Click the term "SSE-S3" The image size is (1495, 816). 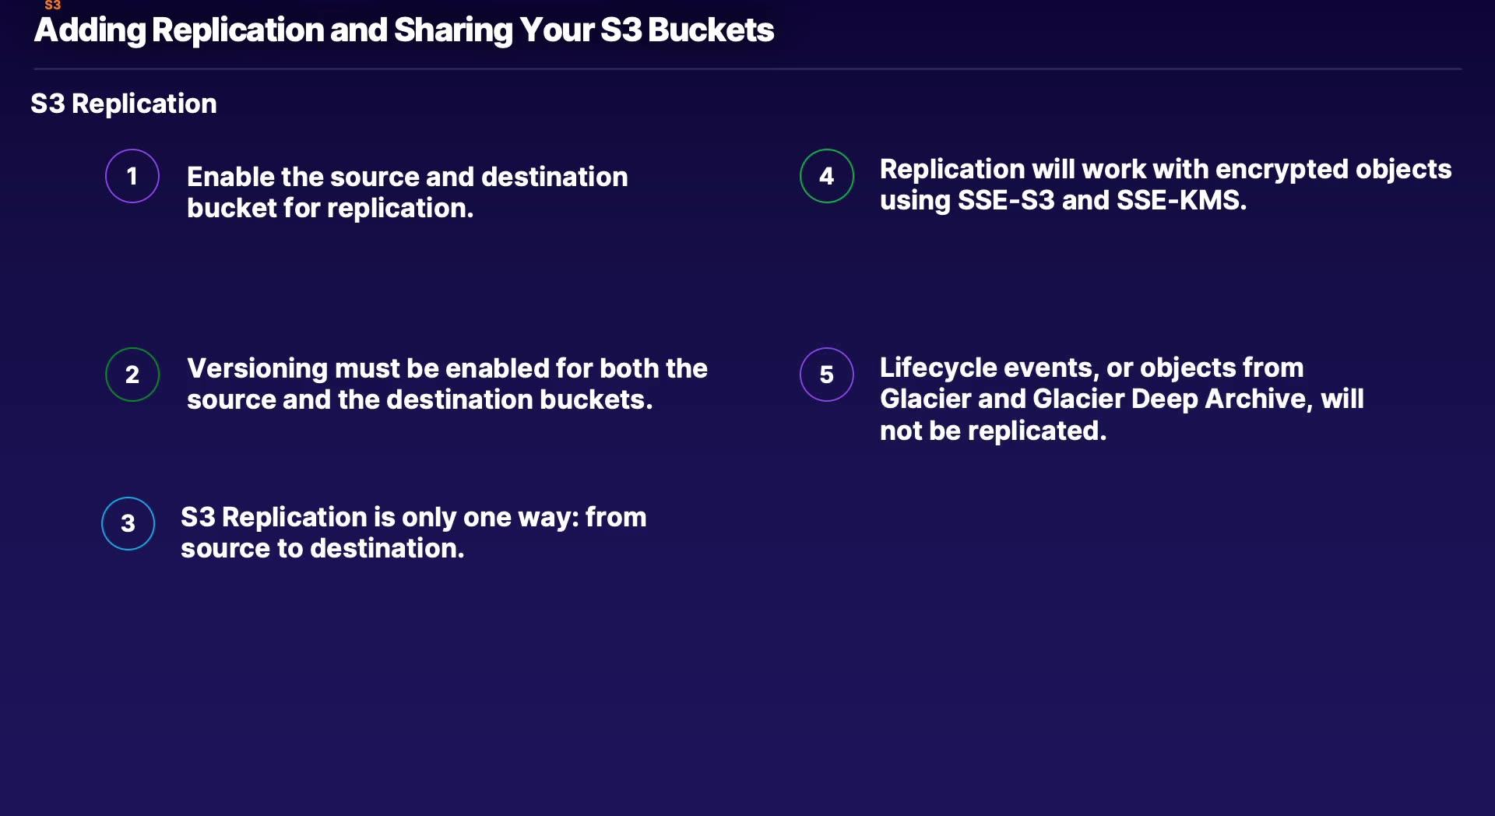coord(1005,201)
